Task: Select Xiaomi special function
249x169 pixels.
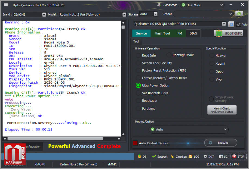Action: tap(212, 63)
